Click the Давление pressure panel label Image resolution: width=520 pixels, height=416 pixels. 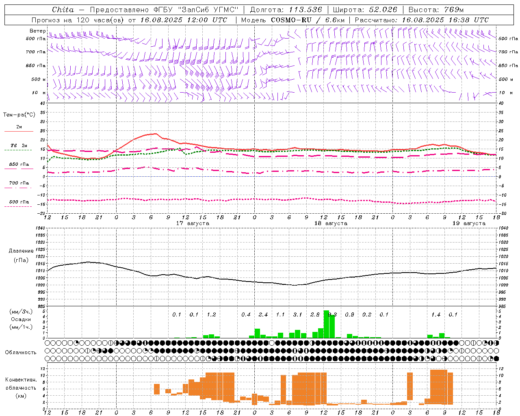21,251
